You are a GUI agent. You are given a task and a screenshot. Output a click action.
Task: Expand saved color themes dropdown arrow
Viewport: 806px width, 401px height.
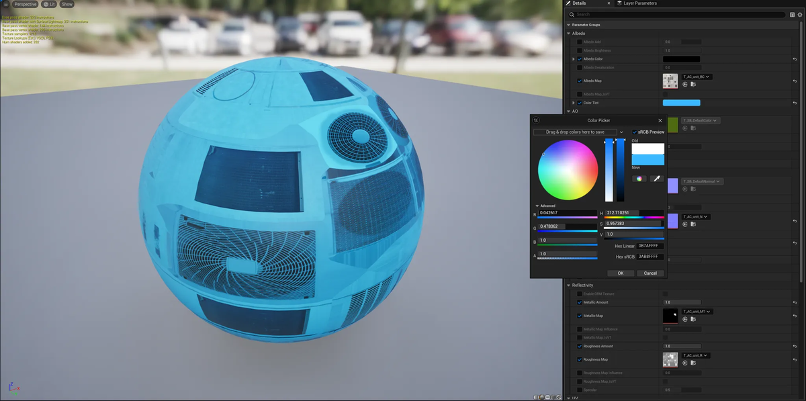[621, 132]
